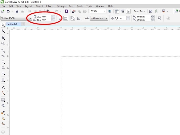The height and width of the screenshot is (135, 180).
Task: Open the Application launcher icon
Action: coord(164,11)
